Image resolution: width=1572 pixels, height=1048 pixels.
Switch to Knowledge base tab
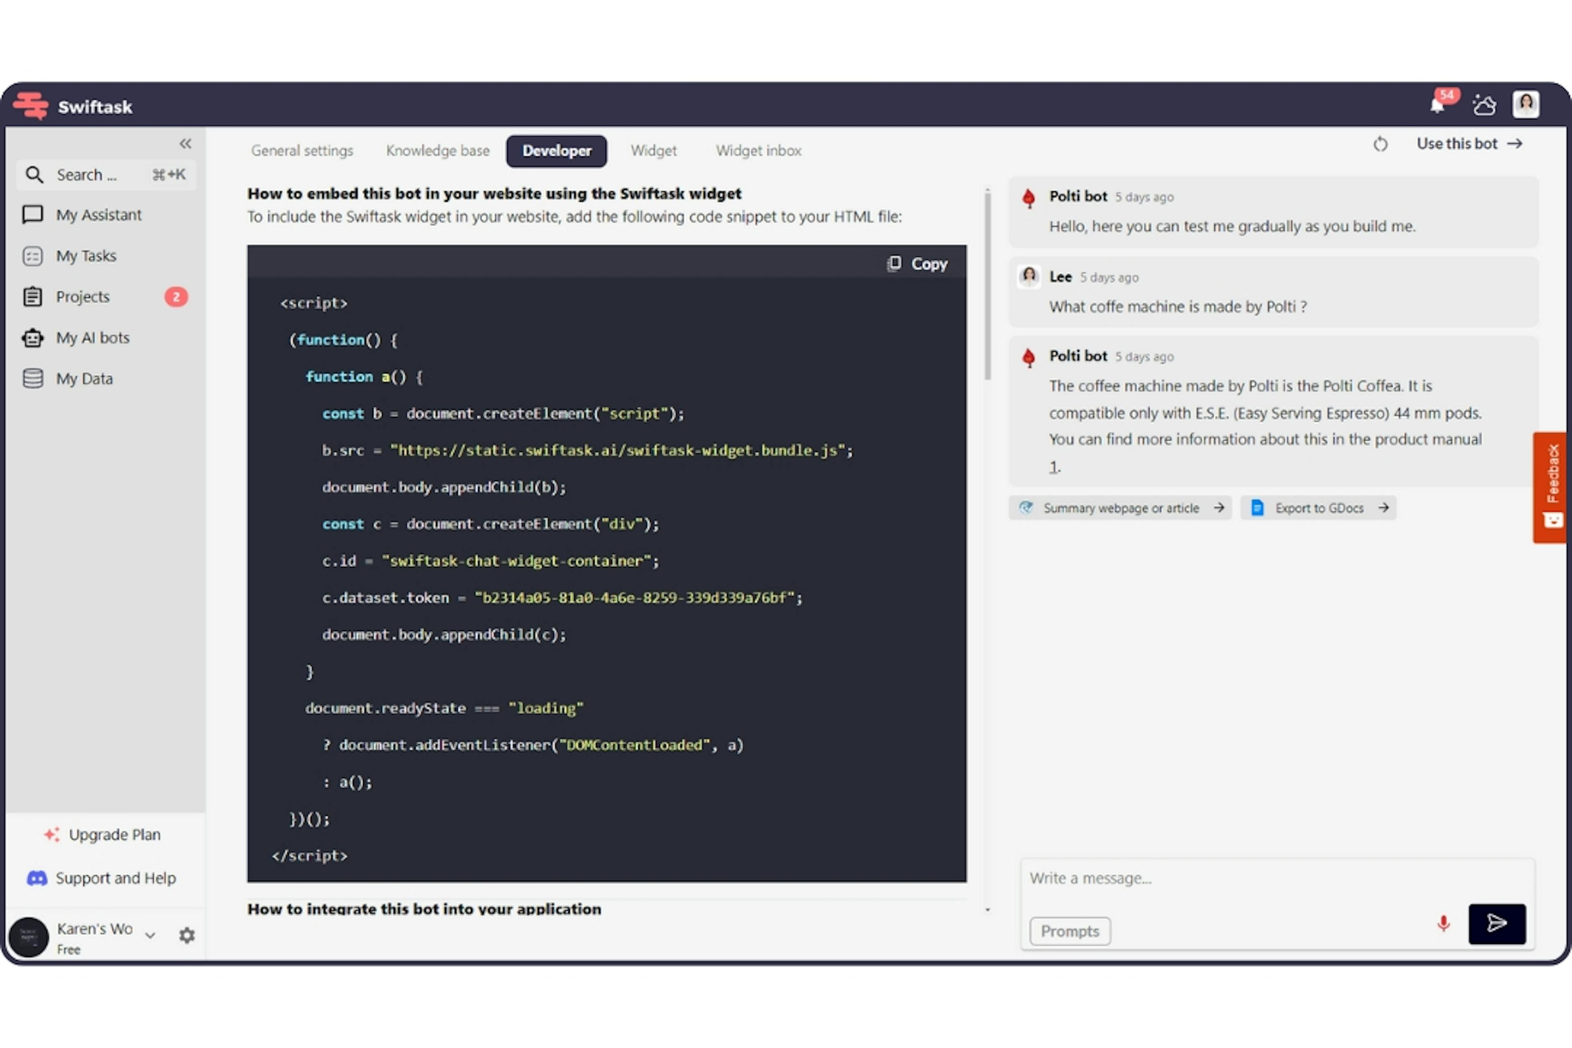[438, 150]
